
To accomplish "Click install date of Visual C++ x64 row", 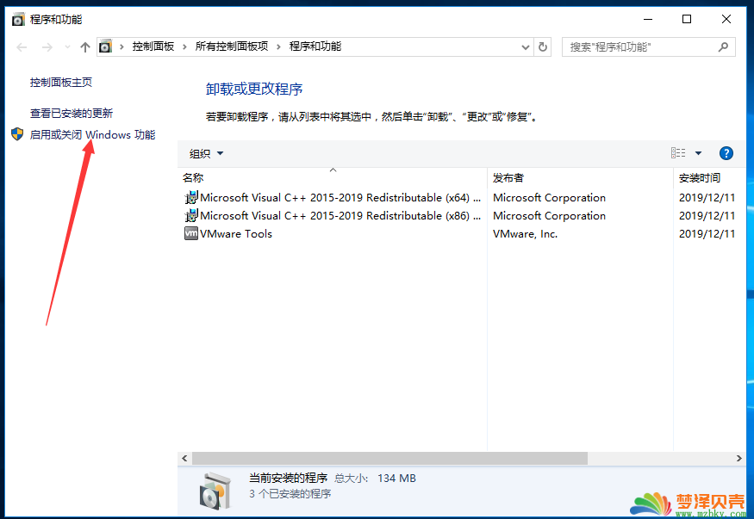I will coord(707,198).
